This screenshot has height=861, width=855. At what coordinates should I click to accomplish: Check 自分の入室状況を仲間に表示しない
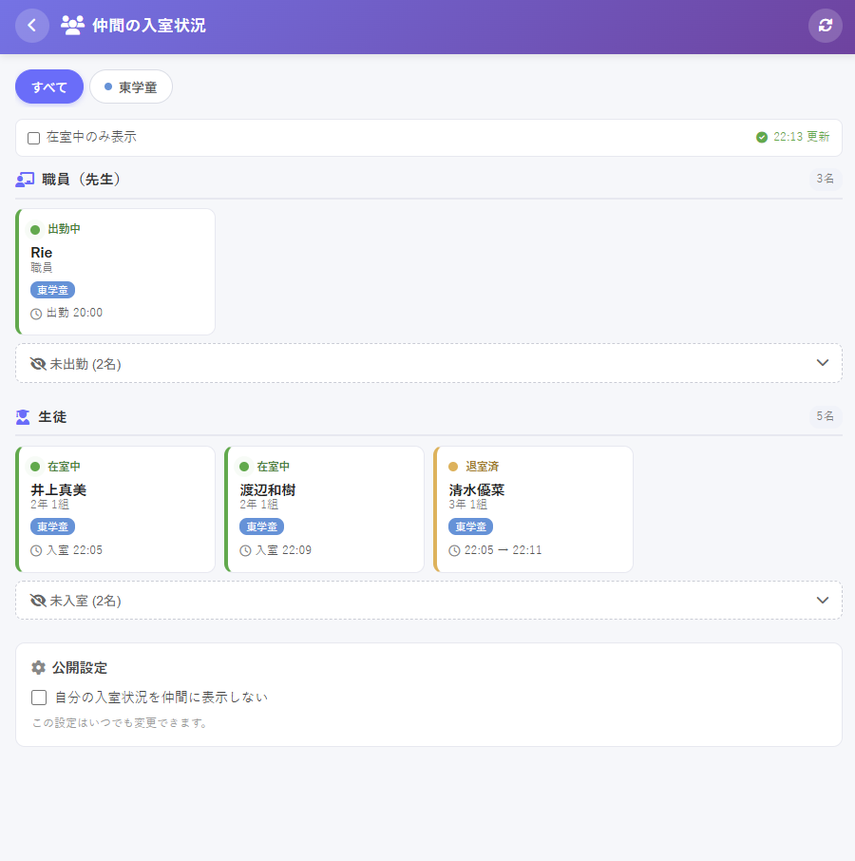39,698
